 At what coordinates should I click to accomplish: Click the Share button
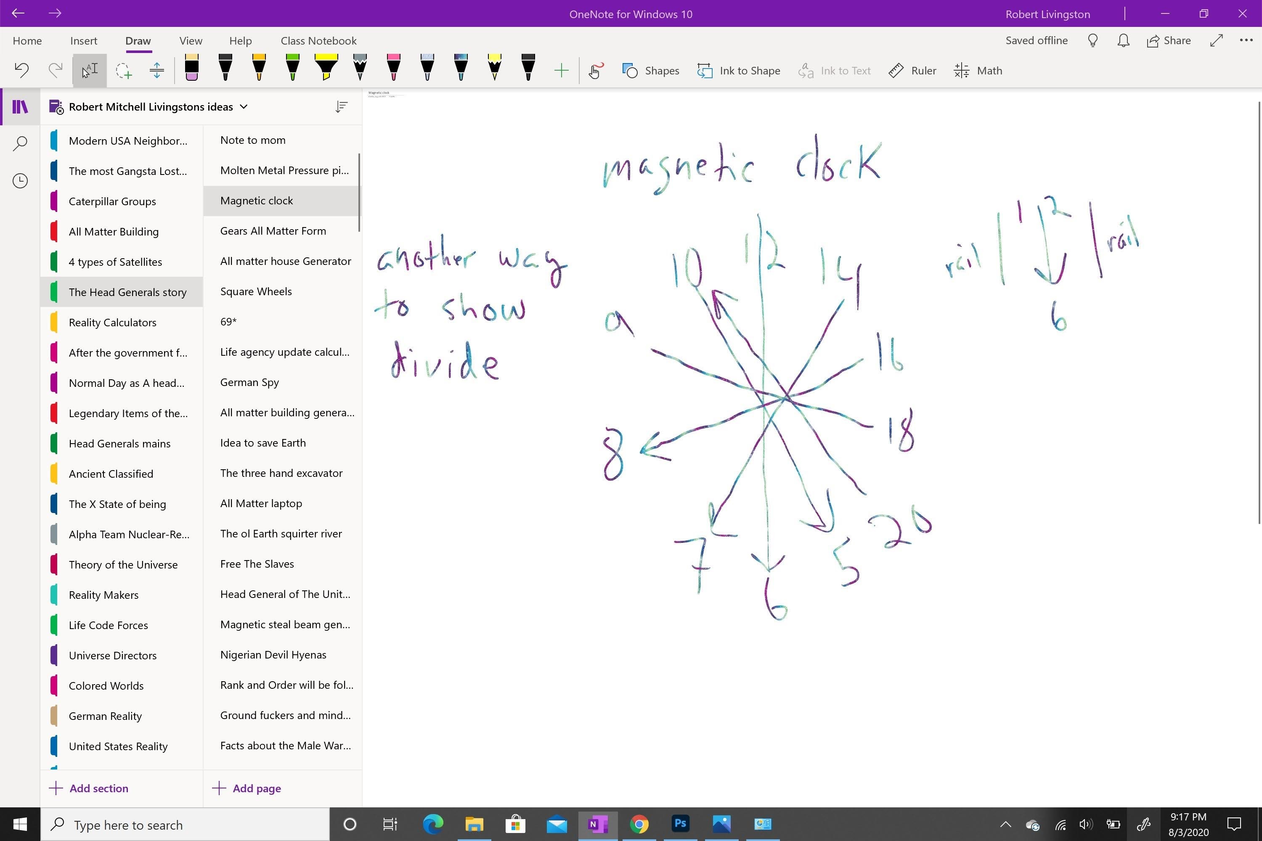[1169, 41]
